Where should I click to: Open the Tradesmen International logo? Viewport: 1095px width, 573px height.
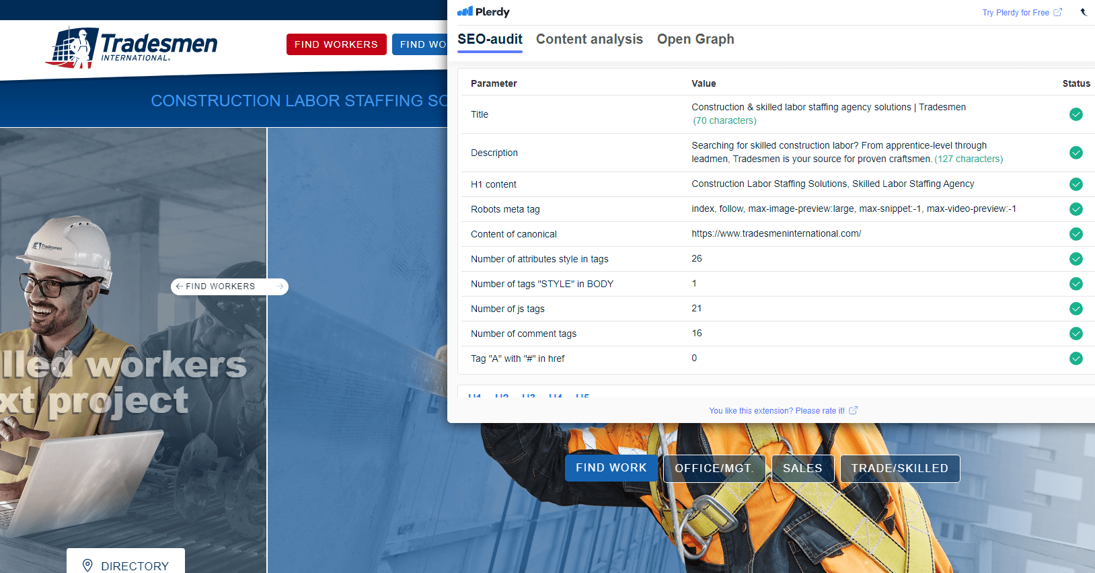133,47
